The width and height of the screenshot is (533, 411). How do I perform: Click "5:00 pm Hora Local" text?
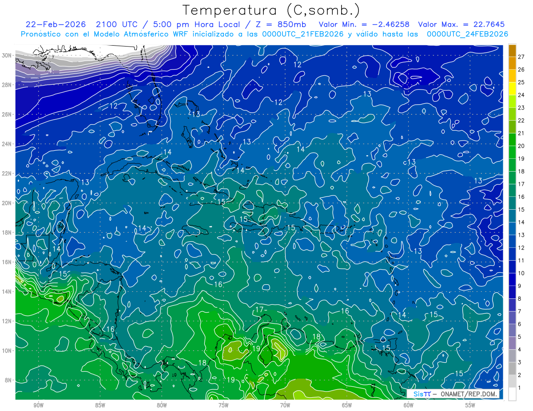coord(196,24)
